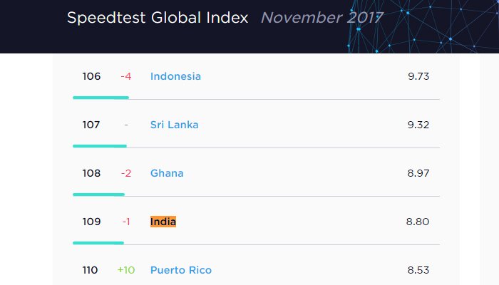
Task: Click the -2 rank change for Ghana
Action: [x=126, y=173]
